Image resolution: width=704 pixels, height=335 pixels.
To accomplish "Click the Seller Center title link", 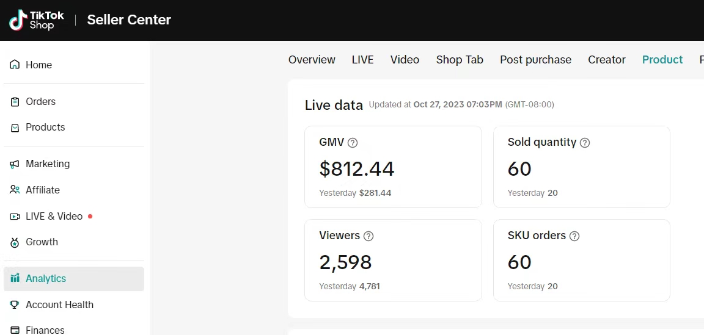I will tap(129, 20).
